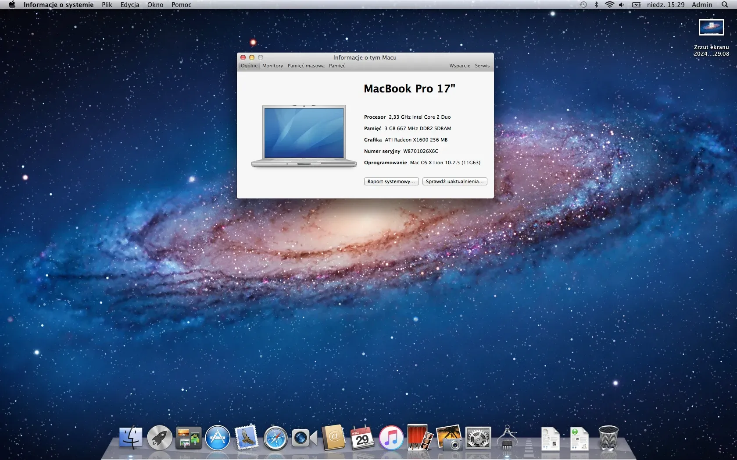Open the Trash in the Dock
The height and width of the screenshot is (460, 737).
coord(608,438)
